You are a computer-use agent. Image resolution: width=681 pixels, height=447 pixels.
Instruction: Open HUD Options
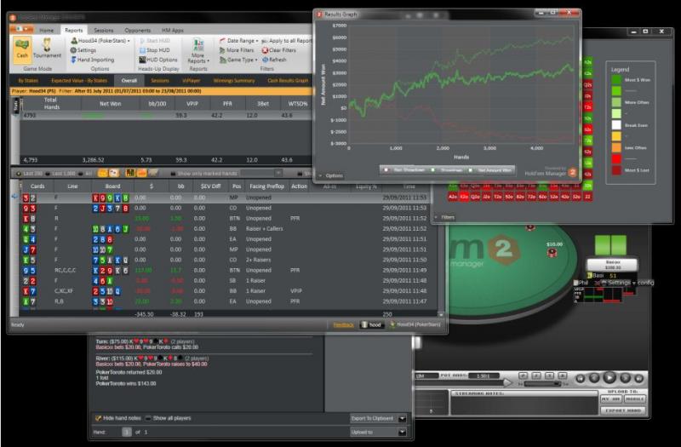158,60
